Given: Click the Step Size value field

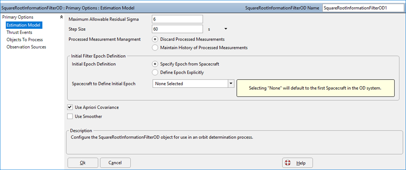Looking at the screenshot, I should tap(177, 29).
